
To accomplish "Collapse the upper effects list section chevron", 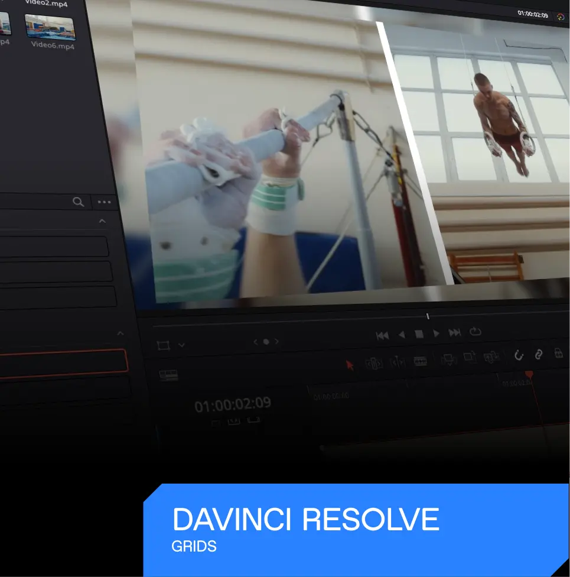I will point(102,221).
